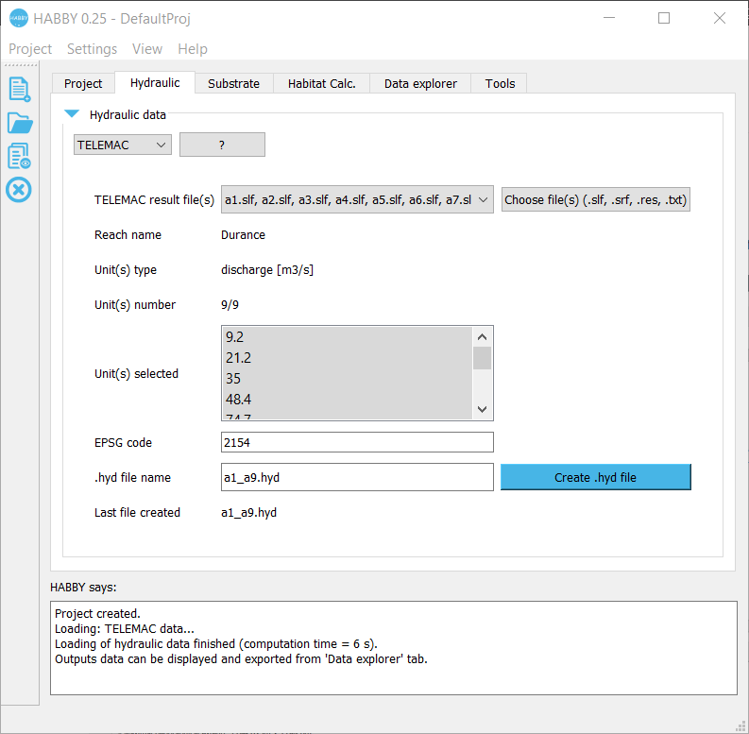Click last file created value a1_a9.hyd
The width and height of the screenshot is (749, 734).
(x=248, y=513)
